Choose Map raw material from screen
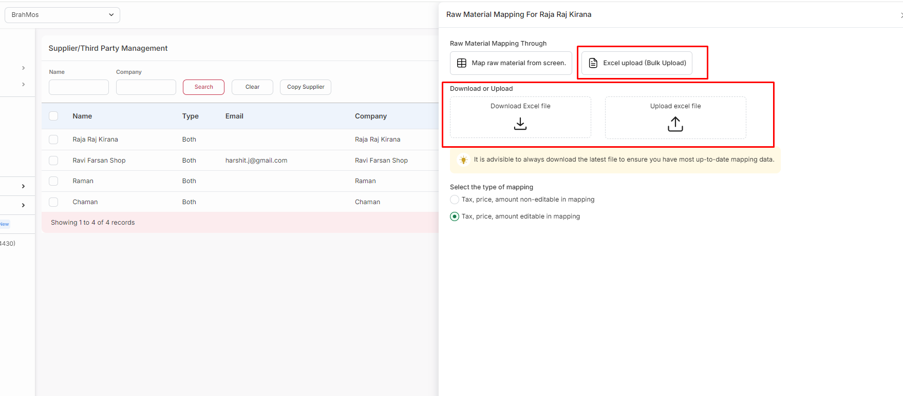The width and height of the screenshot is (903, 396). pos(511,63)
